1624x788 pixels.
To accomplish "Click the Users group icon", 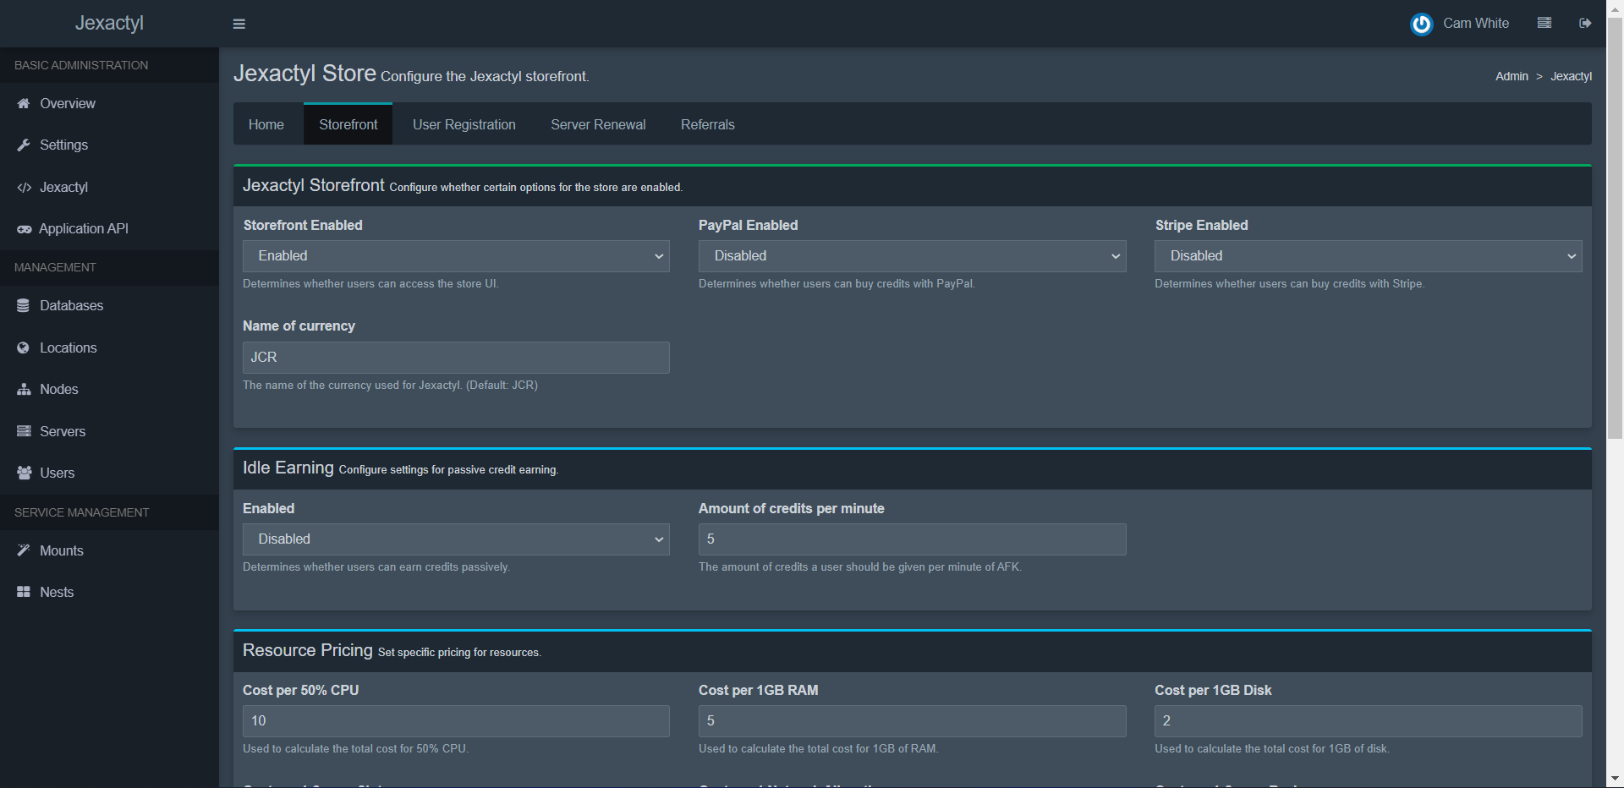I will coord(24,473).
